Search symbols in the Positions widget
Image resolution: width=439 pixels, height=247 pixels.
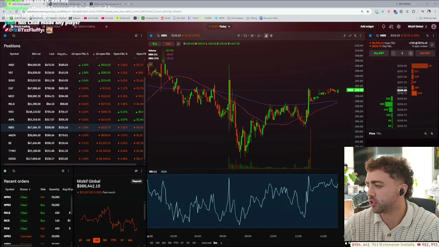coord(14,36)
